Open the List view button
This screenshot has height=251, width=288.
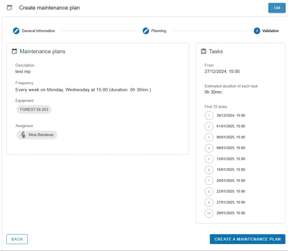pyautogui.click(x=277, y=8)
